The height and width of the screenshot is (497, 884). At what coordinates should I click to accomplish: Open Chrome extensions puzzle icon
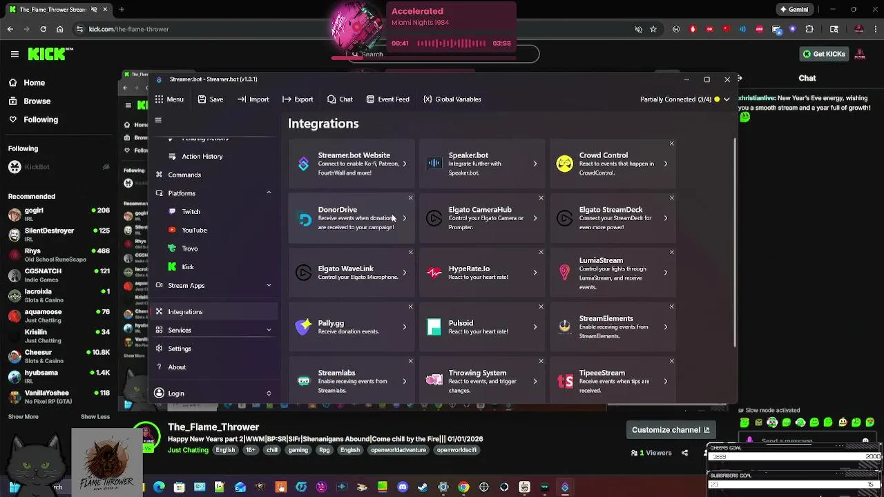coord(809,29)
